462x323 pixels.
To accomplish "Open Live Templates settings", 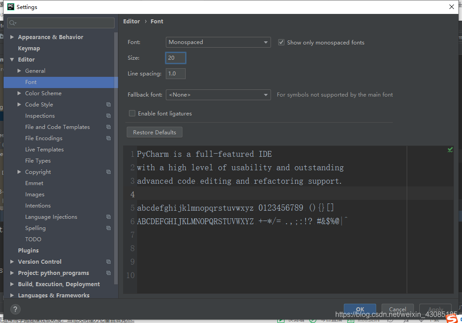I will coord(44,150).
